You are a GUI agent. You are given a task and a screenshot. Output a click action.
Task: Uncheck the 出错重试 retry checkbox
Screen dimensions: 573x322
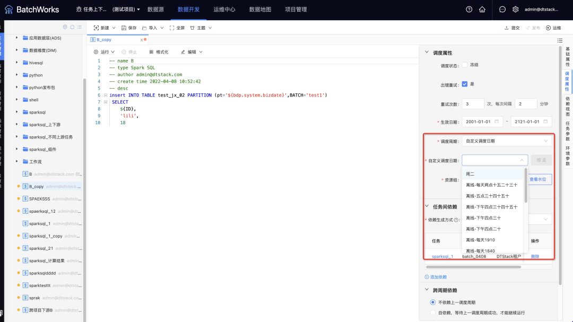(465, 84)
